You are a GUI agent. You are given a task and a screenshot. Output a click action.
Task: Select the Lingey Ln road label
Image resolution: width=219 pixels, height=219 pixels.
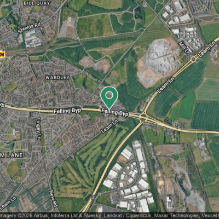coord(38,129)
